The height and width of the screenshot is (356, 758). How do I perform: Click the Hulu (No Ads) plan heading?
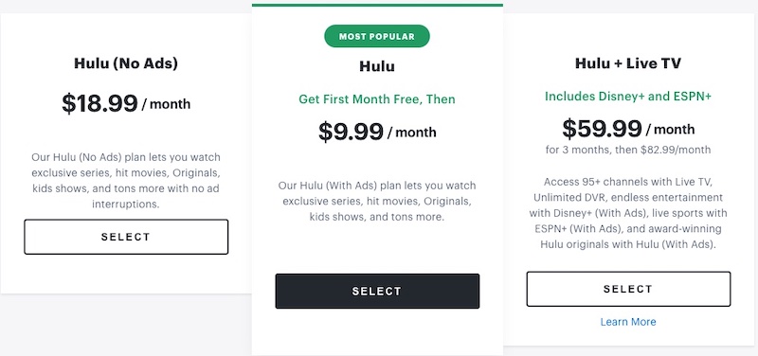[x=126, y=63]
